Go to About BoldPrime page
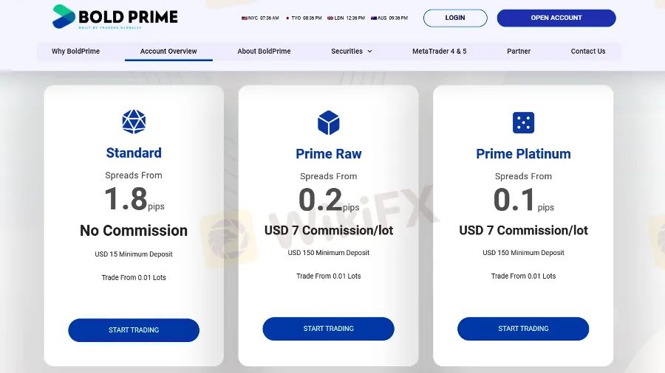Screen dimensions: 665x373 point(264,52)
